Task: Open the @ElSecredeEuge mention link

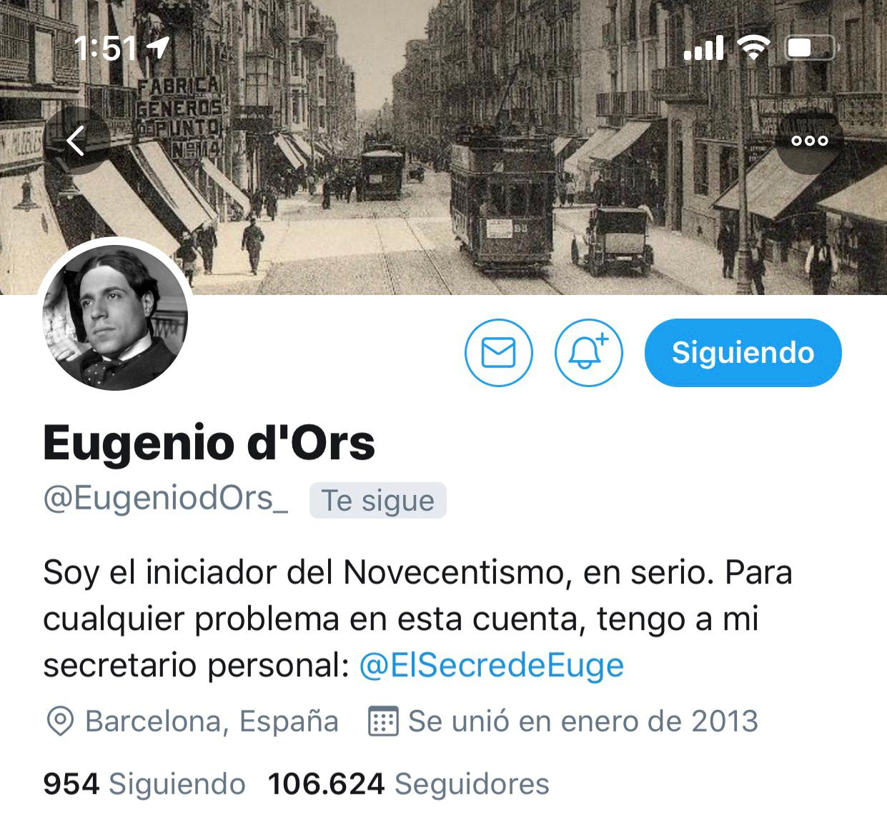Action: coord(491,666)
